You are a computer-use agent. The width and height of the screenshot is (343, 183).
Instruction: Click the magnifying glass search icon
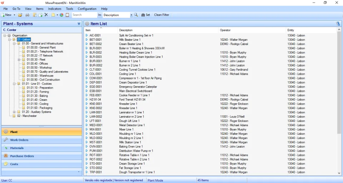click(136, 15)
